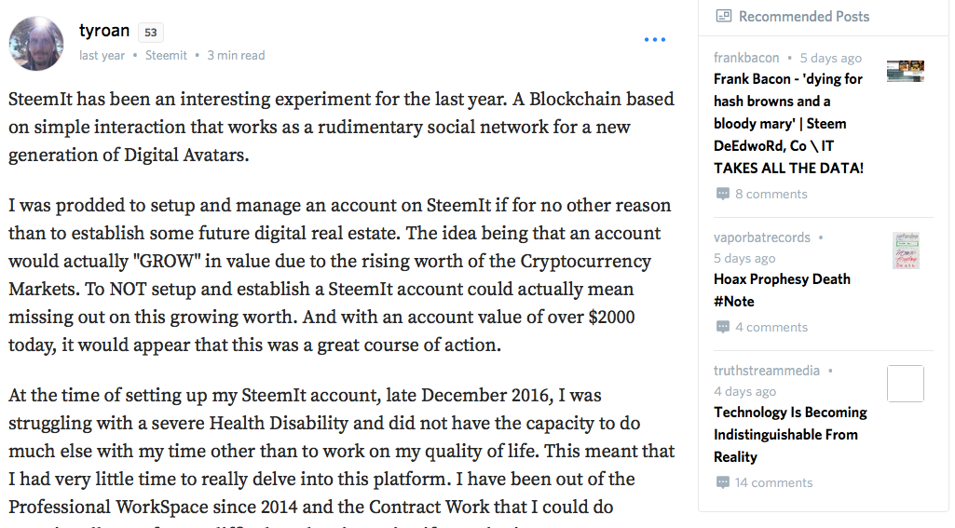955x528 pixels.
Task: Open the blank truthstreammedia post thumbnail
Action: point(905,384)
